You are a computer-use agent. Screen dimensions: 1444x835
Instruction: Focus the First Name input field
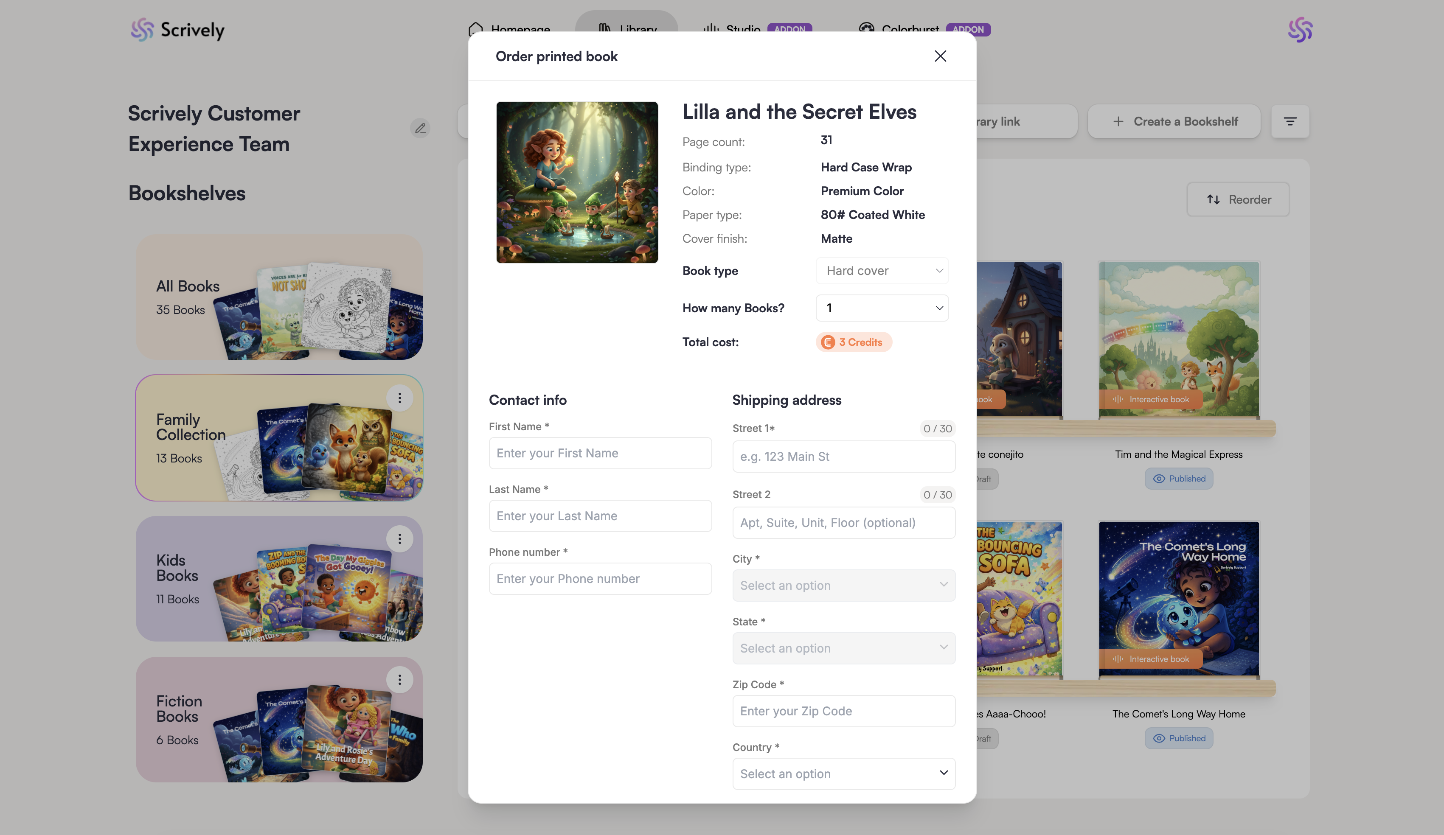600,453
